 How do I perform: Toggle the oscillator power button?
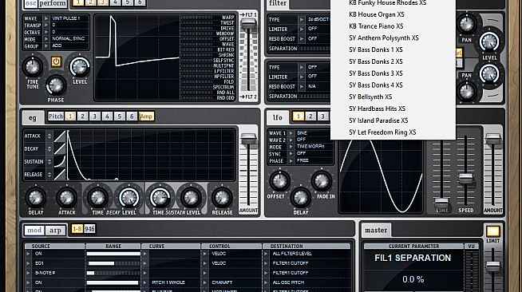pos(56,61)
